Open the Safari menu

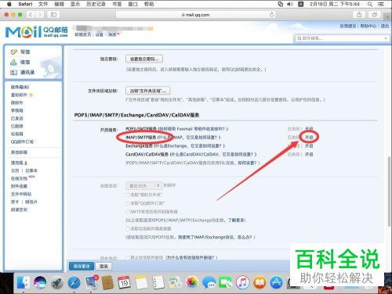click(x=25, y=4)
